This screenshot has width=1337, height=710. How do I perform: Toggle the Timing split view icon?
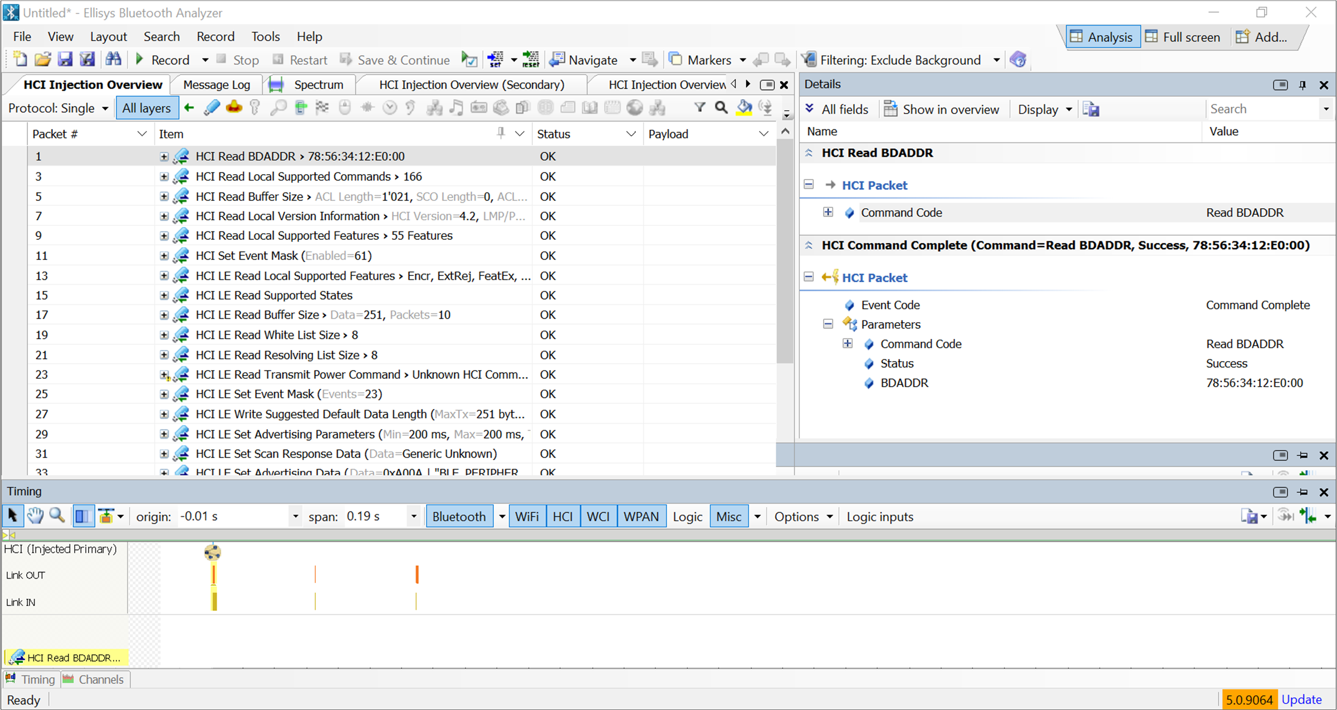click(x=82, y=516)
